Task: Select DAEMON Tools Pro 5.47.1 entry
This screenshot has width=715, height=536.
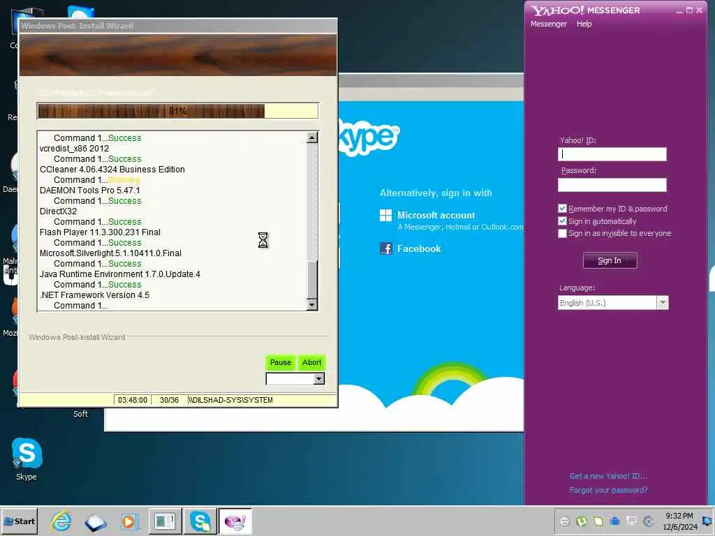Action: click(x=90, y=191)
